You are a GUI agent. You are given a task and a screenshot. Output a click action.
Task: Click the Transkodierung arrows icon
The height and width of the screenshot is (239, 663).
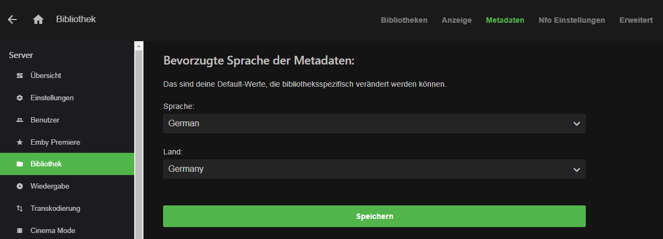[20, 208]
